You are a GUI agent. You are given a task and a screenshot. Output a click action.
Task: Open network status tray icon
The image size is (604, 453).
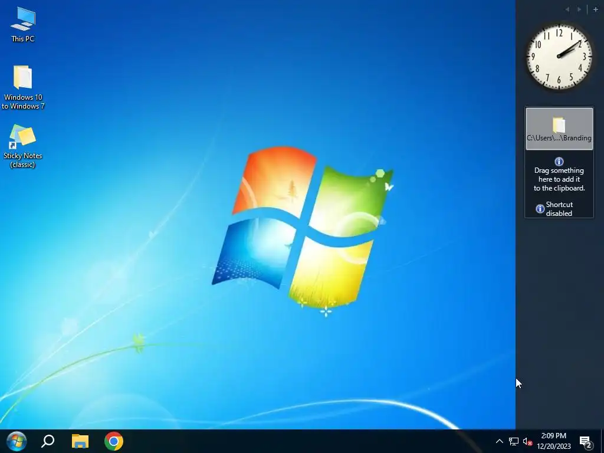point(514,441)
